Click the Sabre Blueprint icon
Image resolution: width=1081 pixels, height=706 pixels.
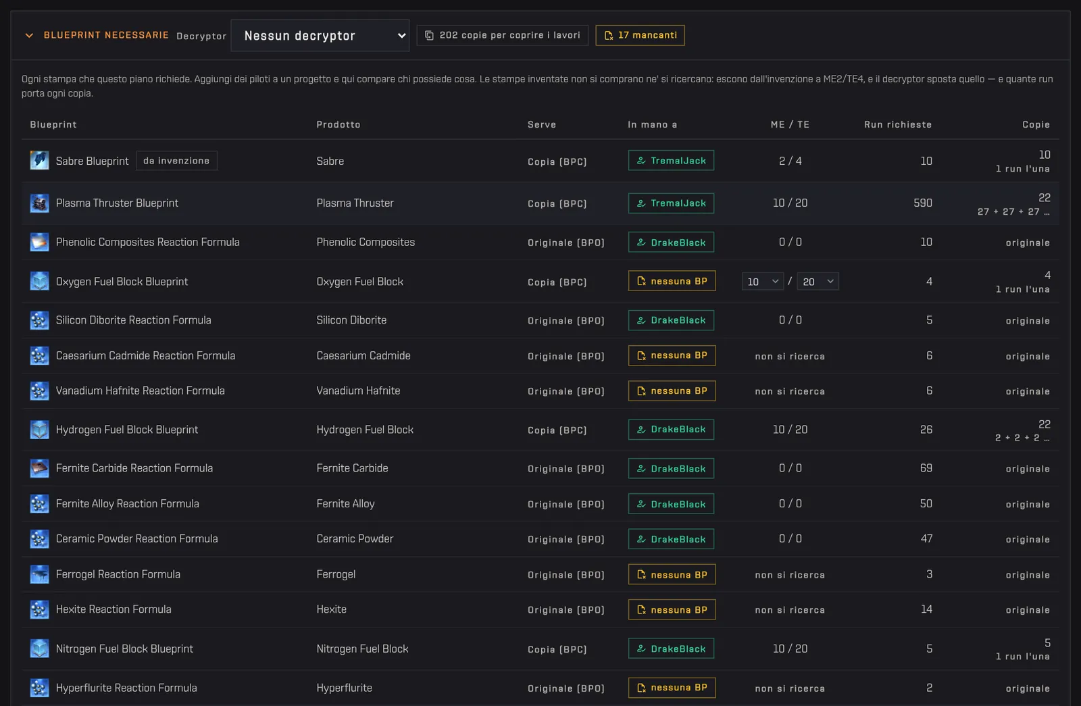(x=39, y=161)
